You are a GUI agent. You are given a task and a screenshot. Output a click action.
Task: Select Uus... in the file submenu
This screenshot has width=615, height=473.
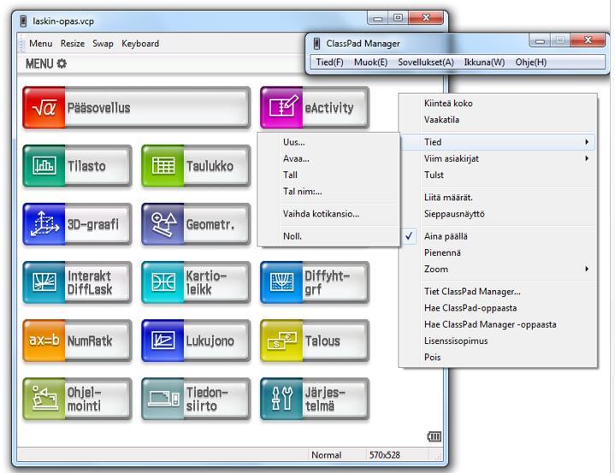(x=328, y=142)
